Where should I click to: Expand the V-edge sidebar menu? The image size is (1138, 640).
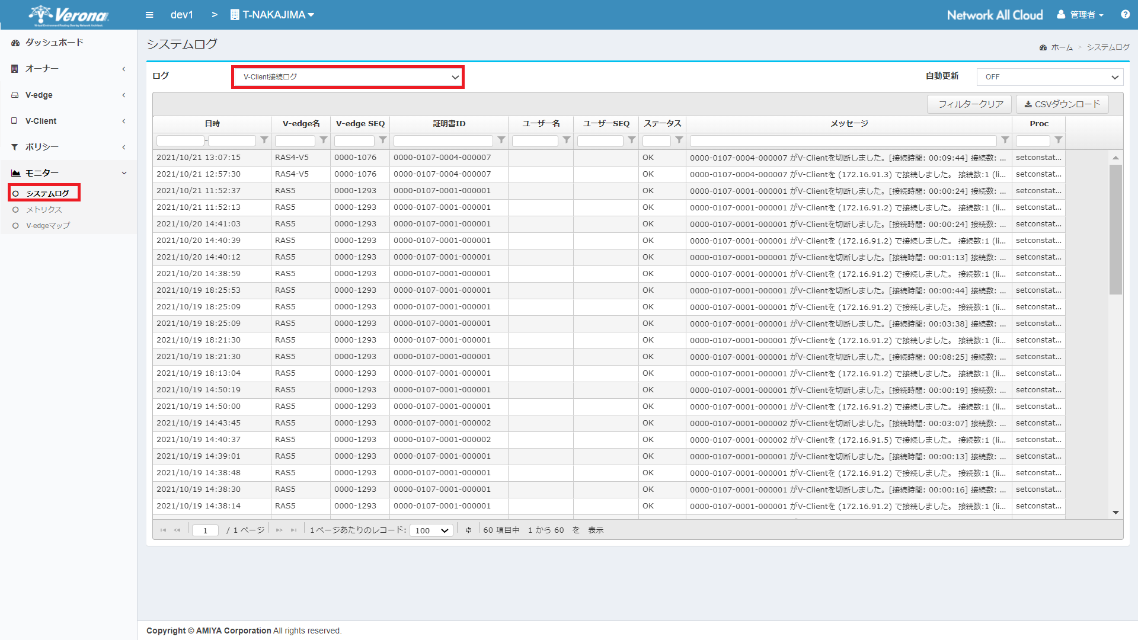[69, 95]
